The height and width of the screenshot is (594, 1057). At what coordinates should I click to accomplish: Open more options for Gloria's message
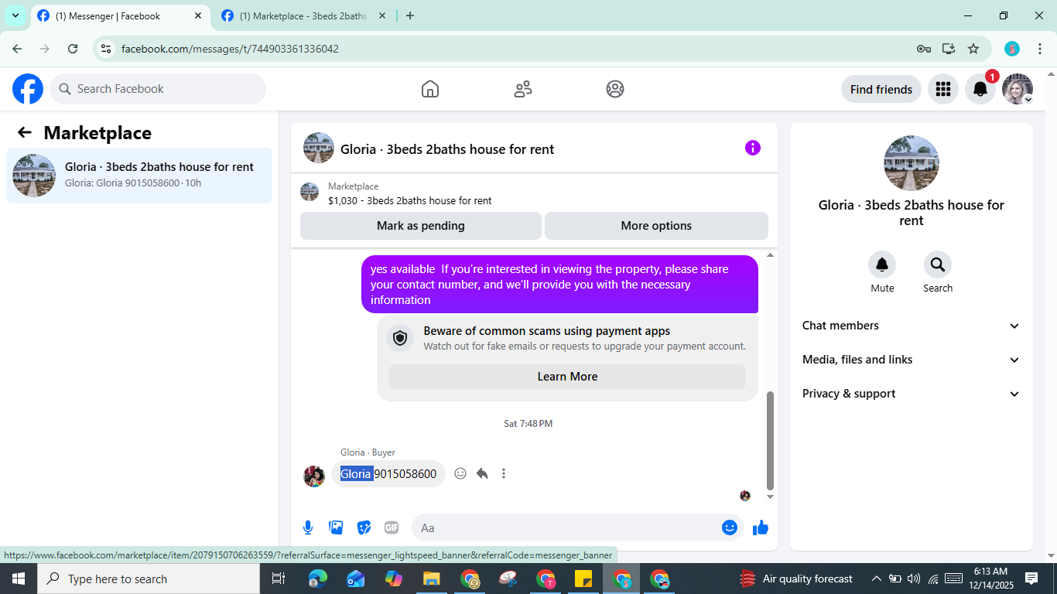tap(504, 473)
